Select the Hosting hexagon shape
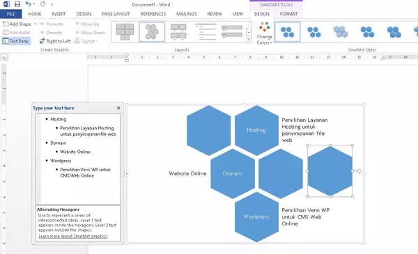This screenshot has width=418, height=254. (256, 130)
